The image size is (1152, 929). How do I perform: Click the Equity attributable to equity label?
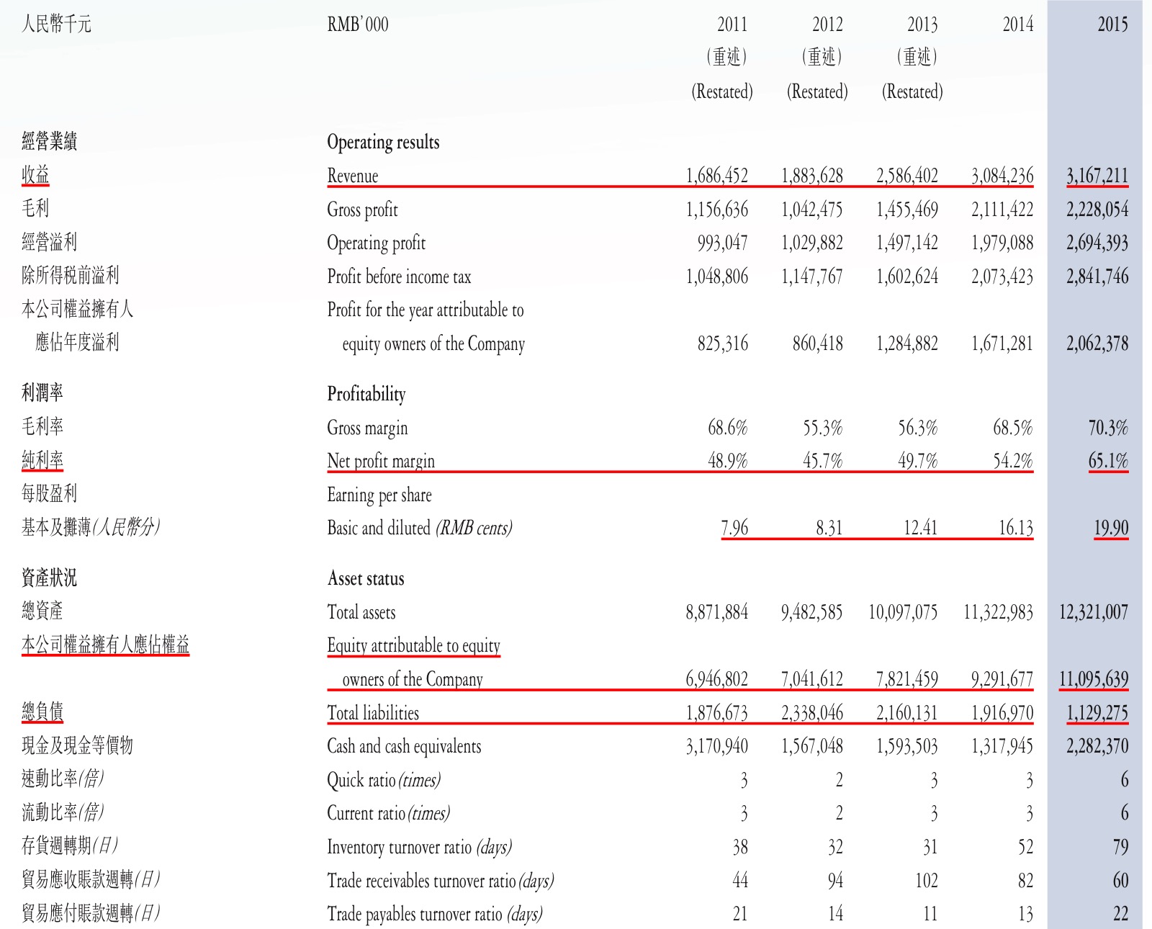pos(413,645)
